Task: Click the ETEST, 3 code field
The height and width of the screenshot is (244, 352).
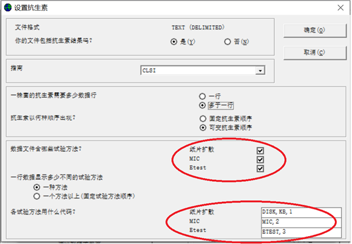Action: (301, 232)
